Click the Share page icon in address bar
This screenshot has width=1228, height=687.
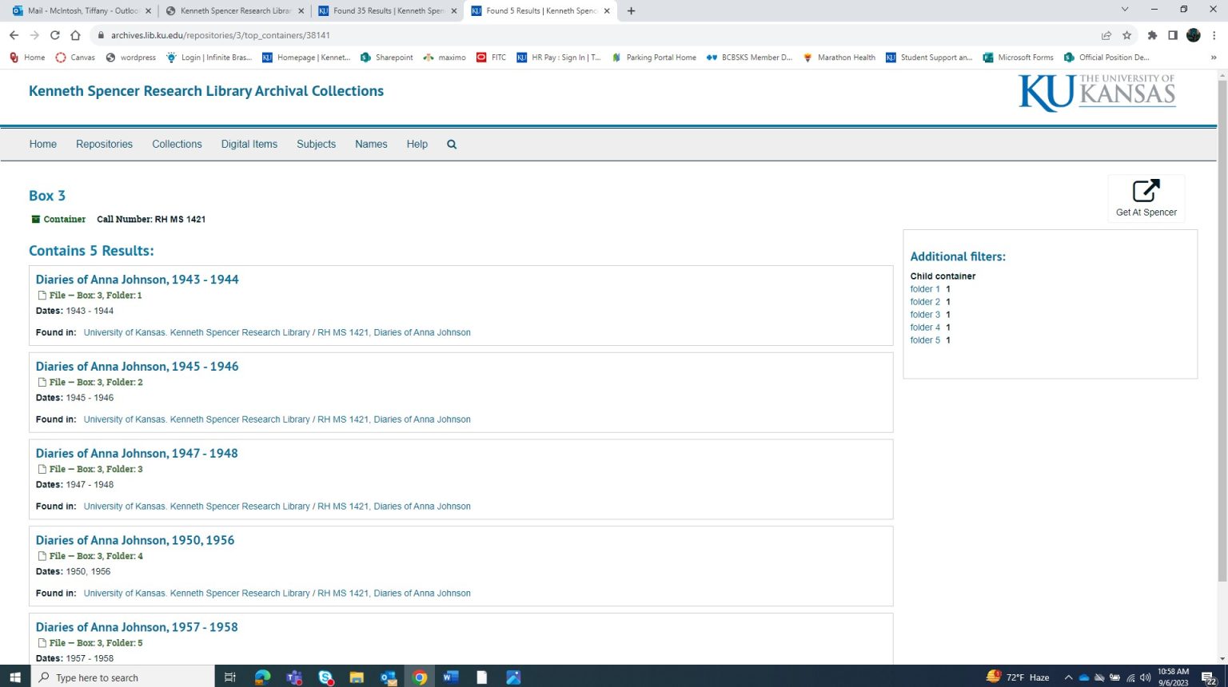tap(1106, 35)
